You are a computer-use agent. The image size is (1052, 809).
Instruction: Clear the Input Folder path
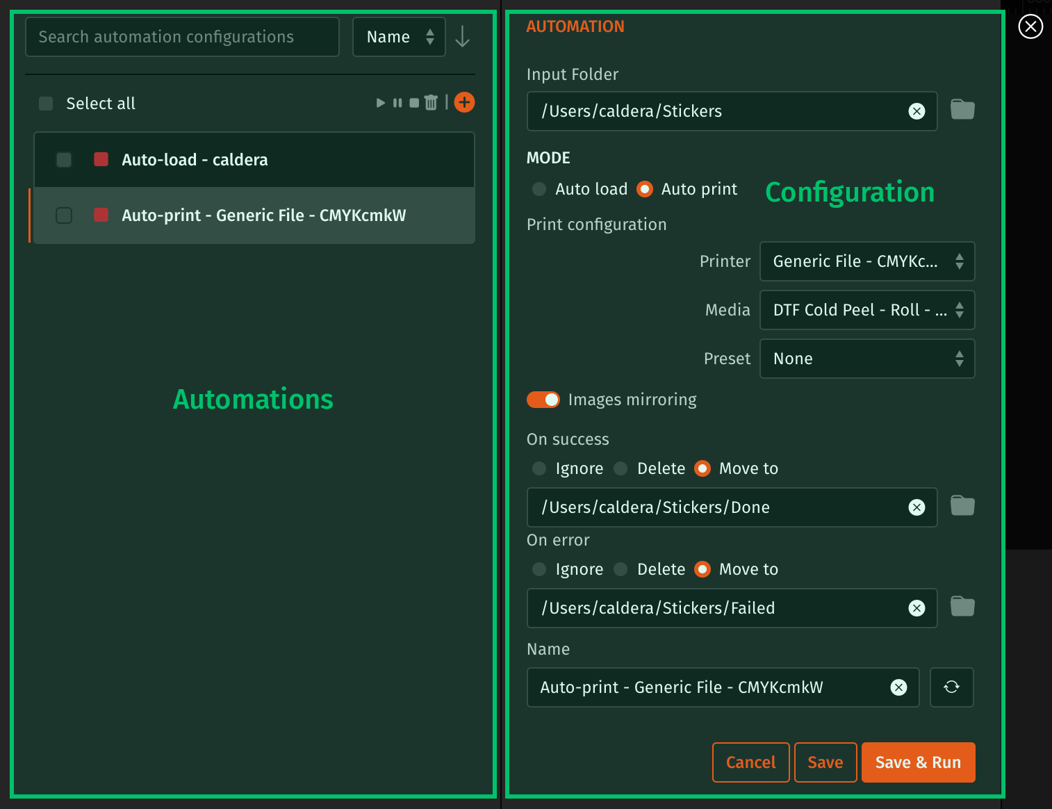tap(917, 111)
